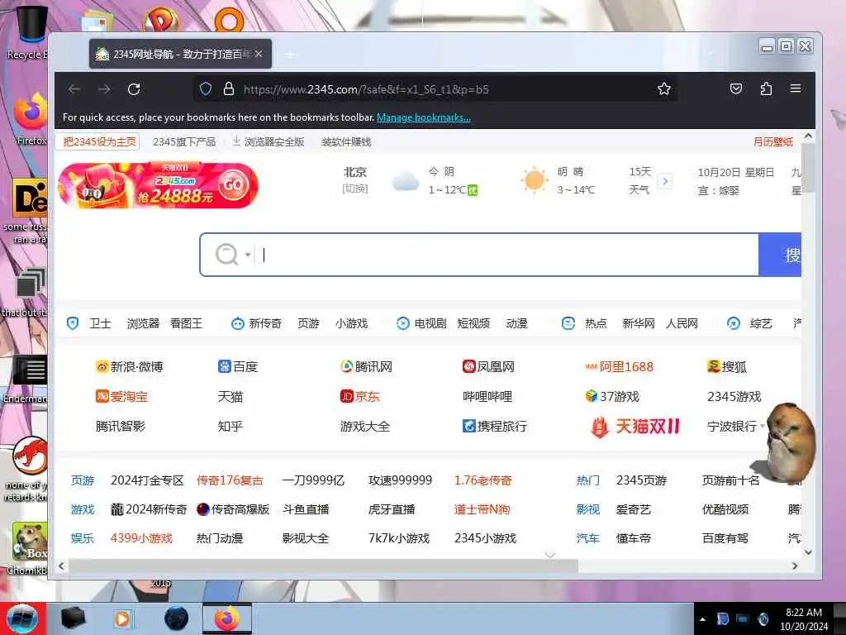846x635 pixels.
Task: Open 2345旗下产品 menu item
Action: click(x=184, y=142)
